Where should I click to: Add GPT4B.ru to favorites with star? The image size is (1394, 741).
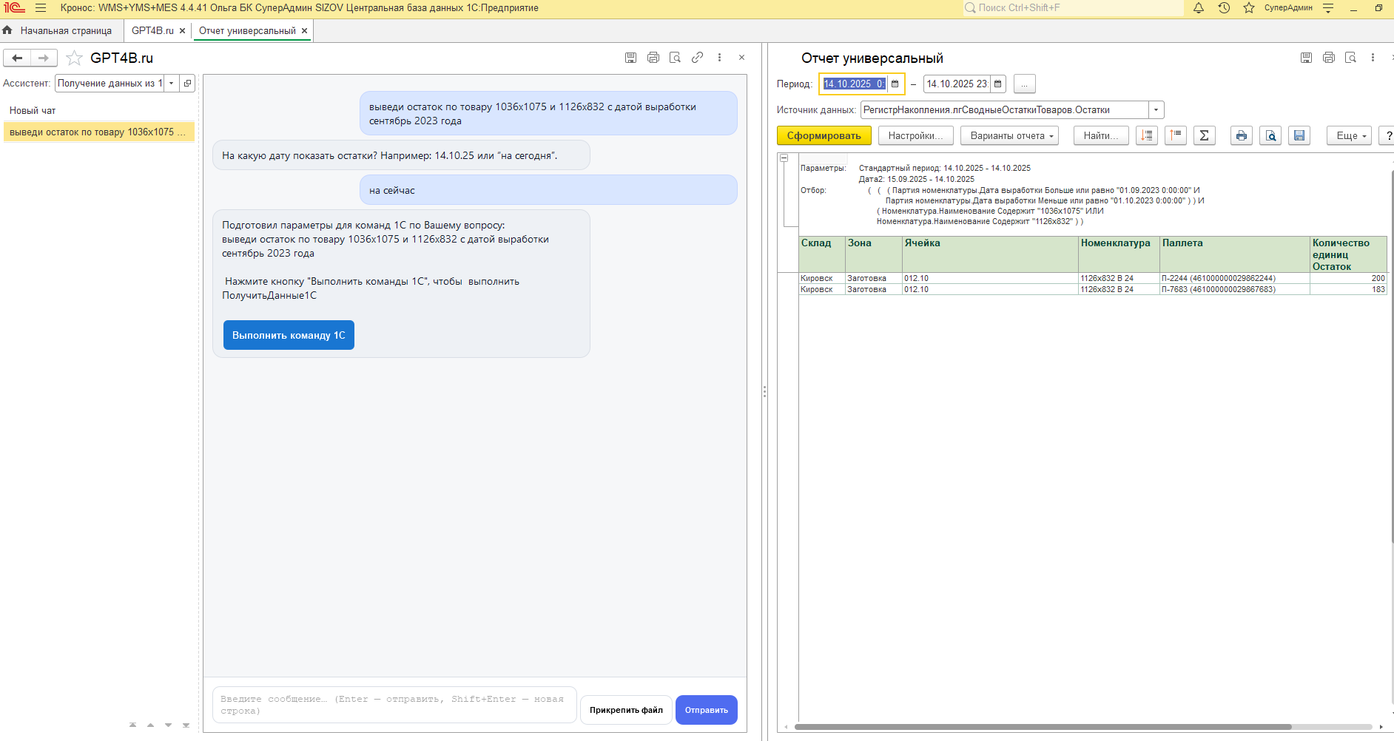(x=74, y=58)
